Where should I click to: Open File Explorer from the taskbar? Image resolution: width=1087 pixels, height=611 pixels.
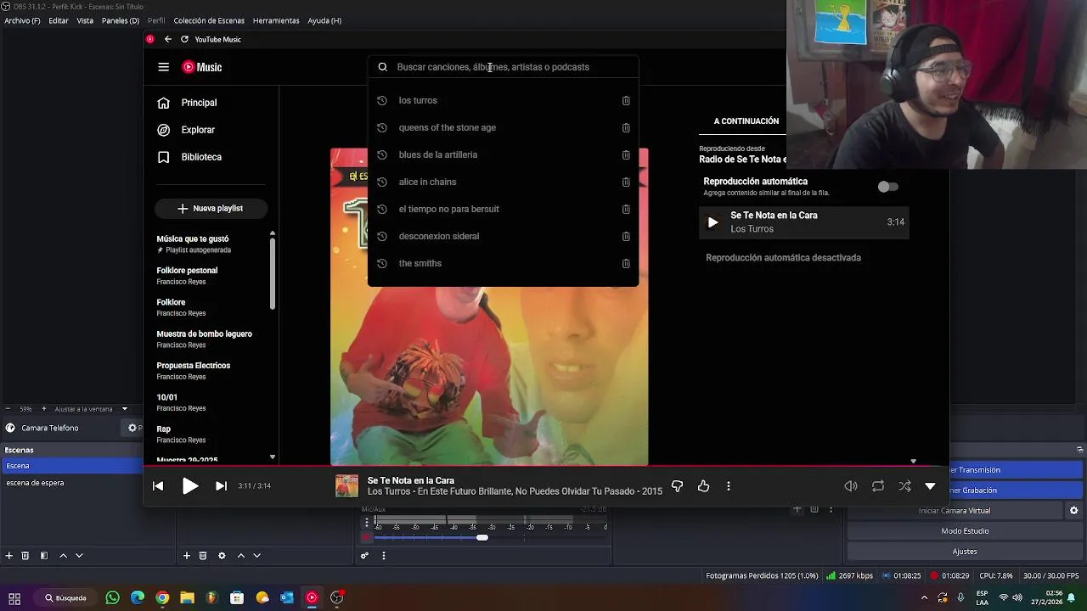pos(187,597)
